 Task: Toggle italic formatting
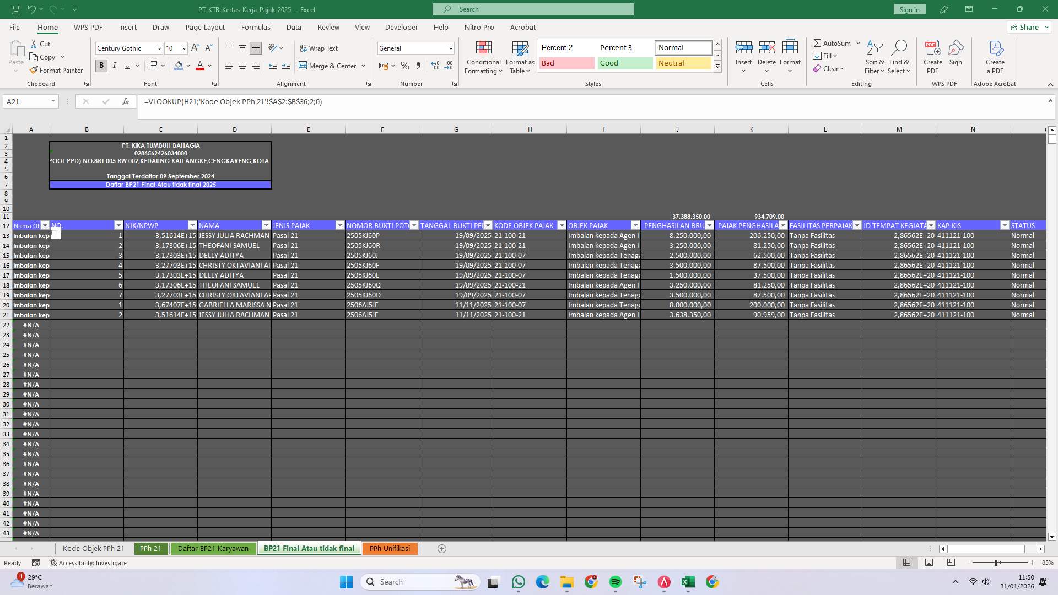(x=114, y=66)
